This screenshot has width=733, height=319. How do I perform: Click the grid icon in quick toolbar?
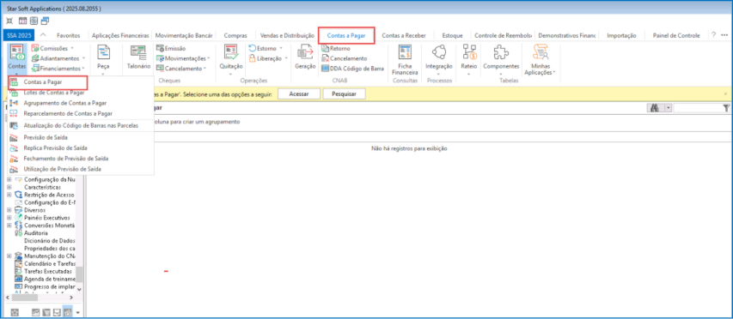coord(34,21)
